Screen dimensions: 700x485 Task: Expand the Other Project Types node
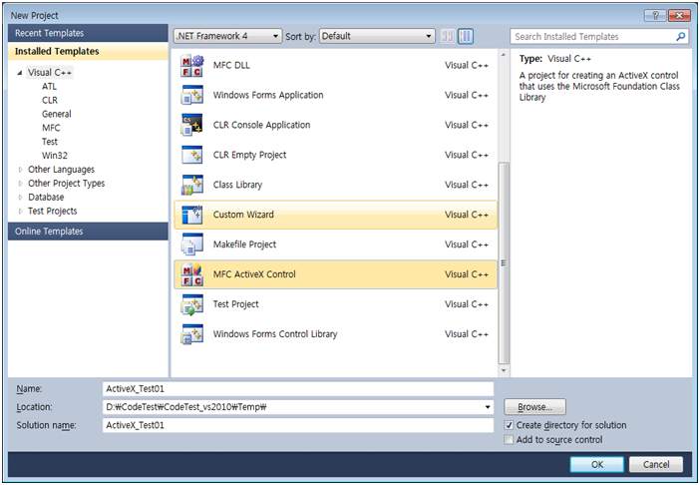coord(20,184)
